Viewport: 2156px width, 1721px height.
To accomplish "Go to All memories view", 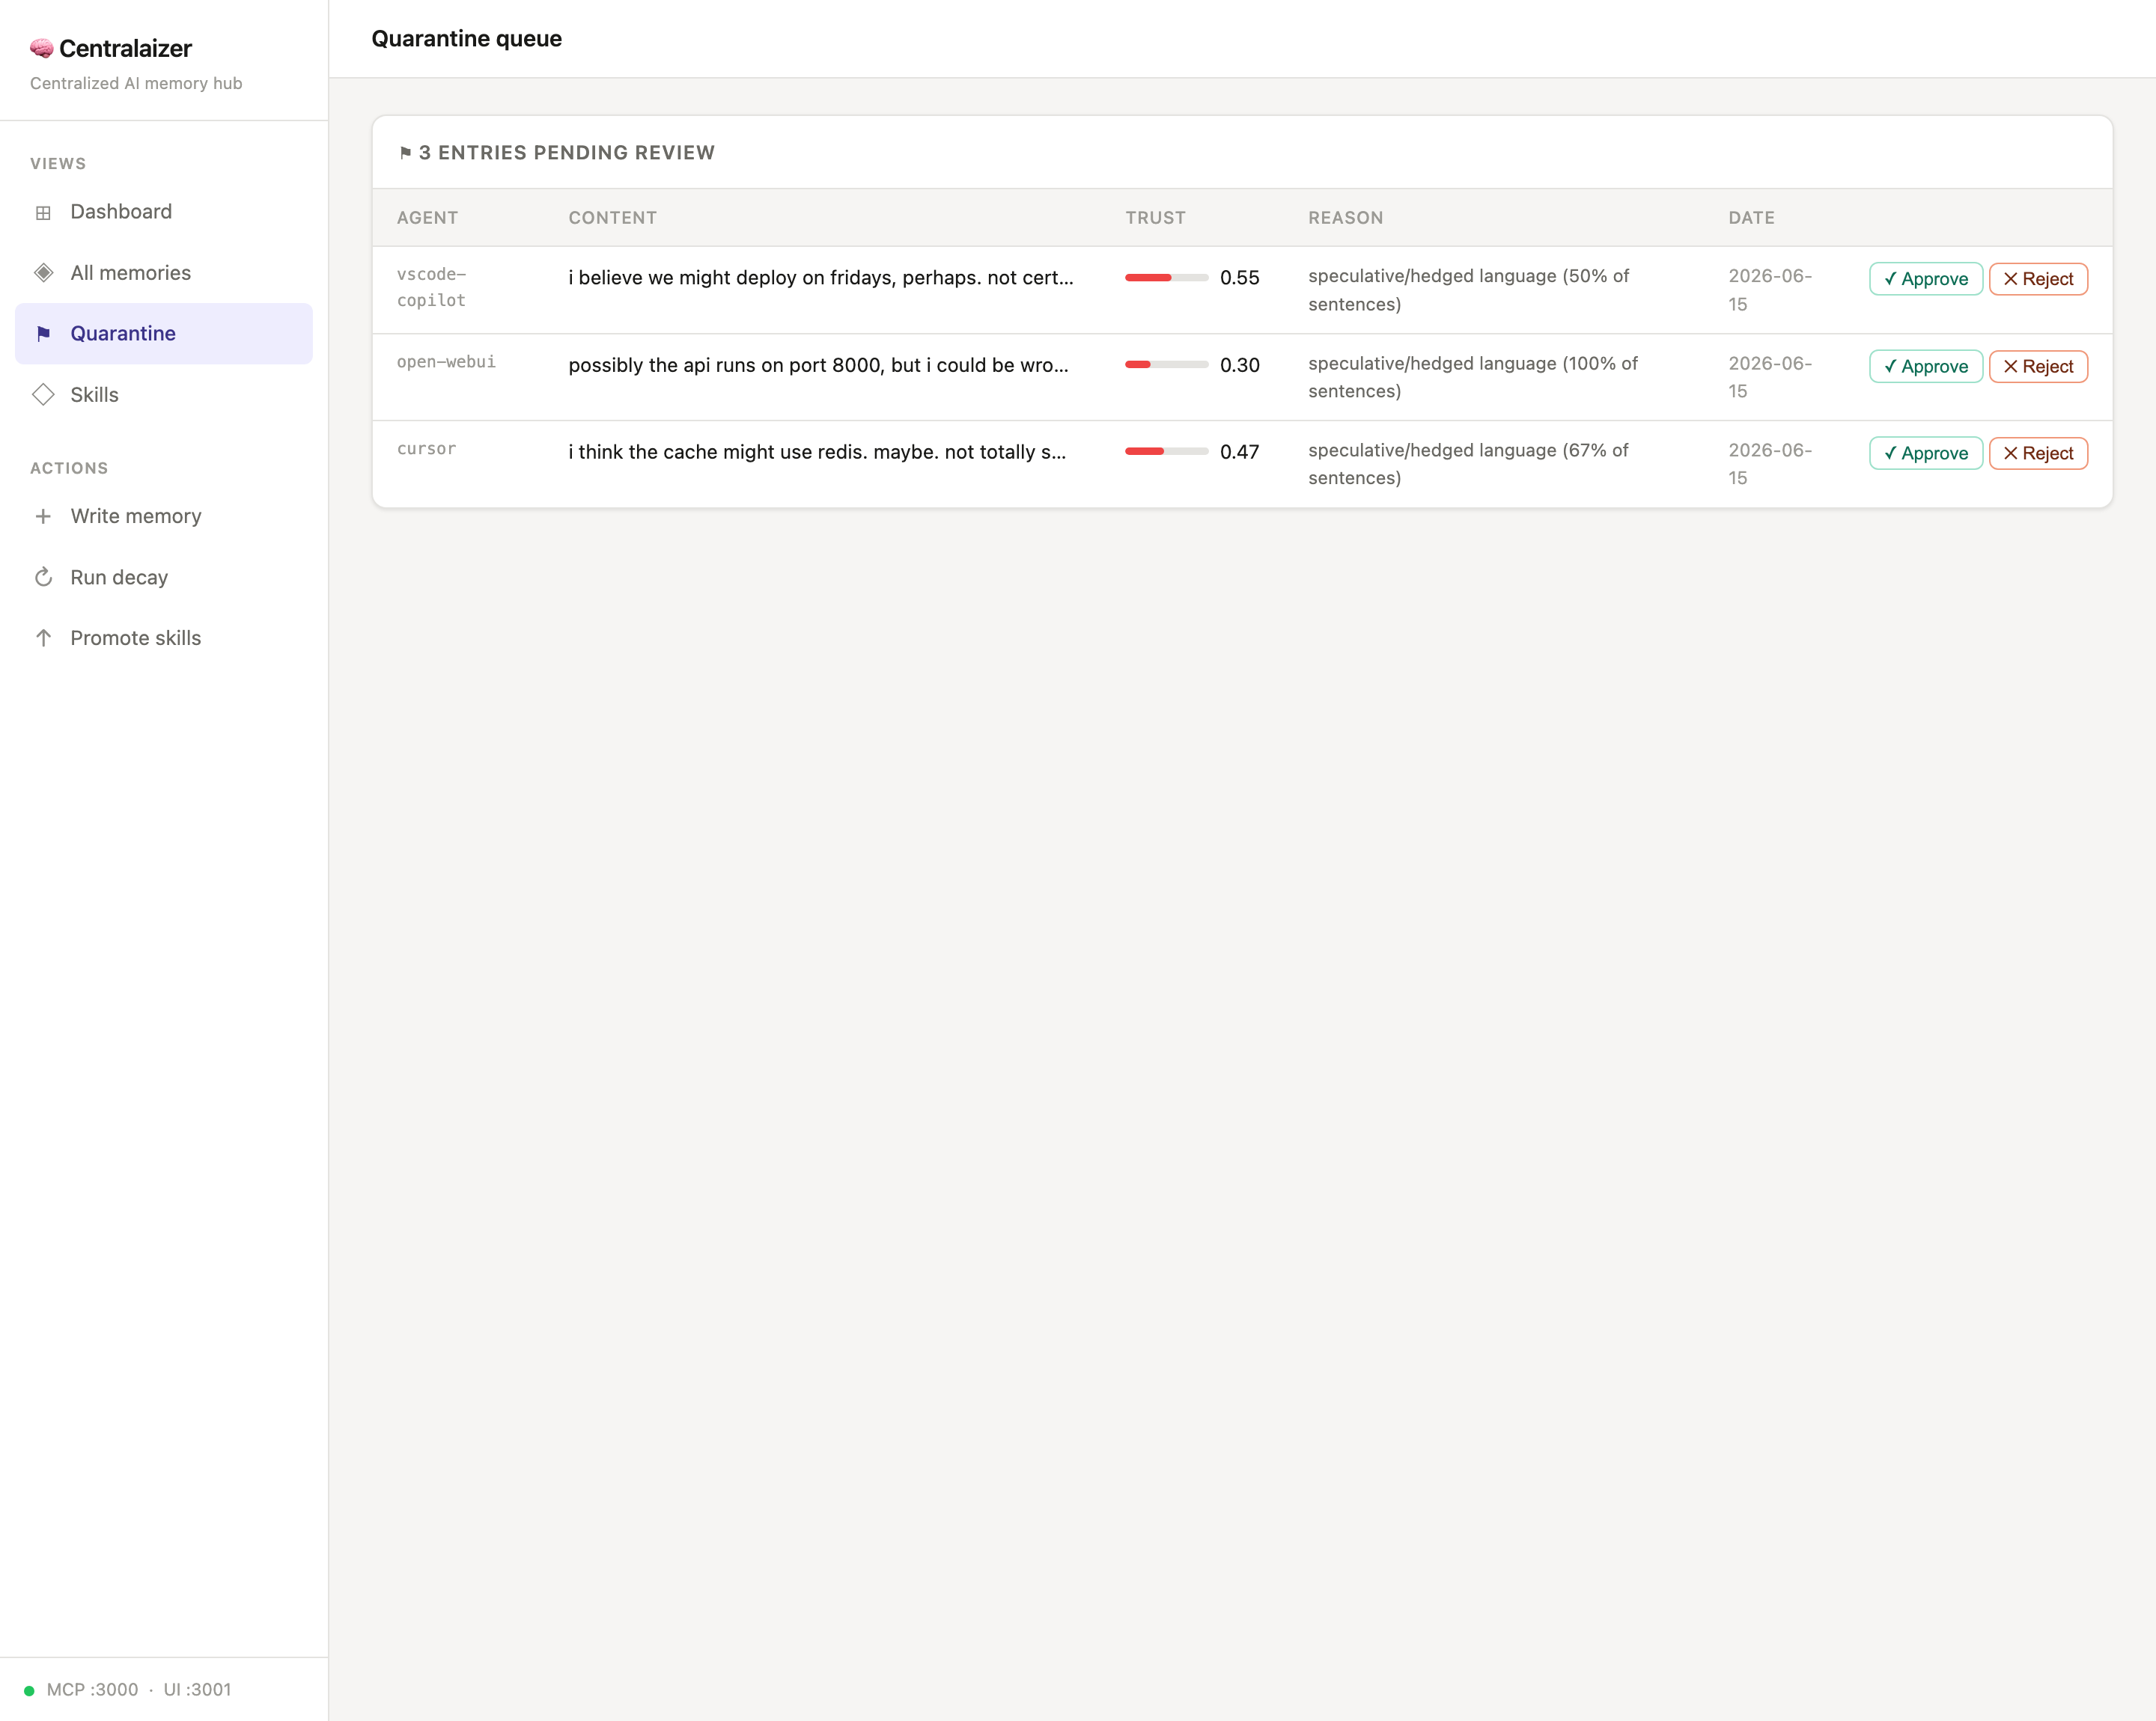I will point(164,273).
